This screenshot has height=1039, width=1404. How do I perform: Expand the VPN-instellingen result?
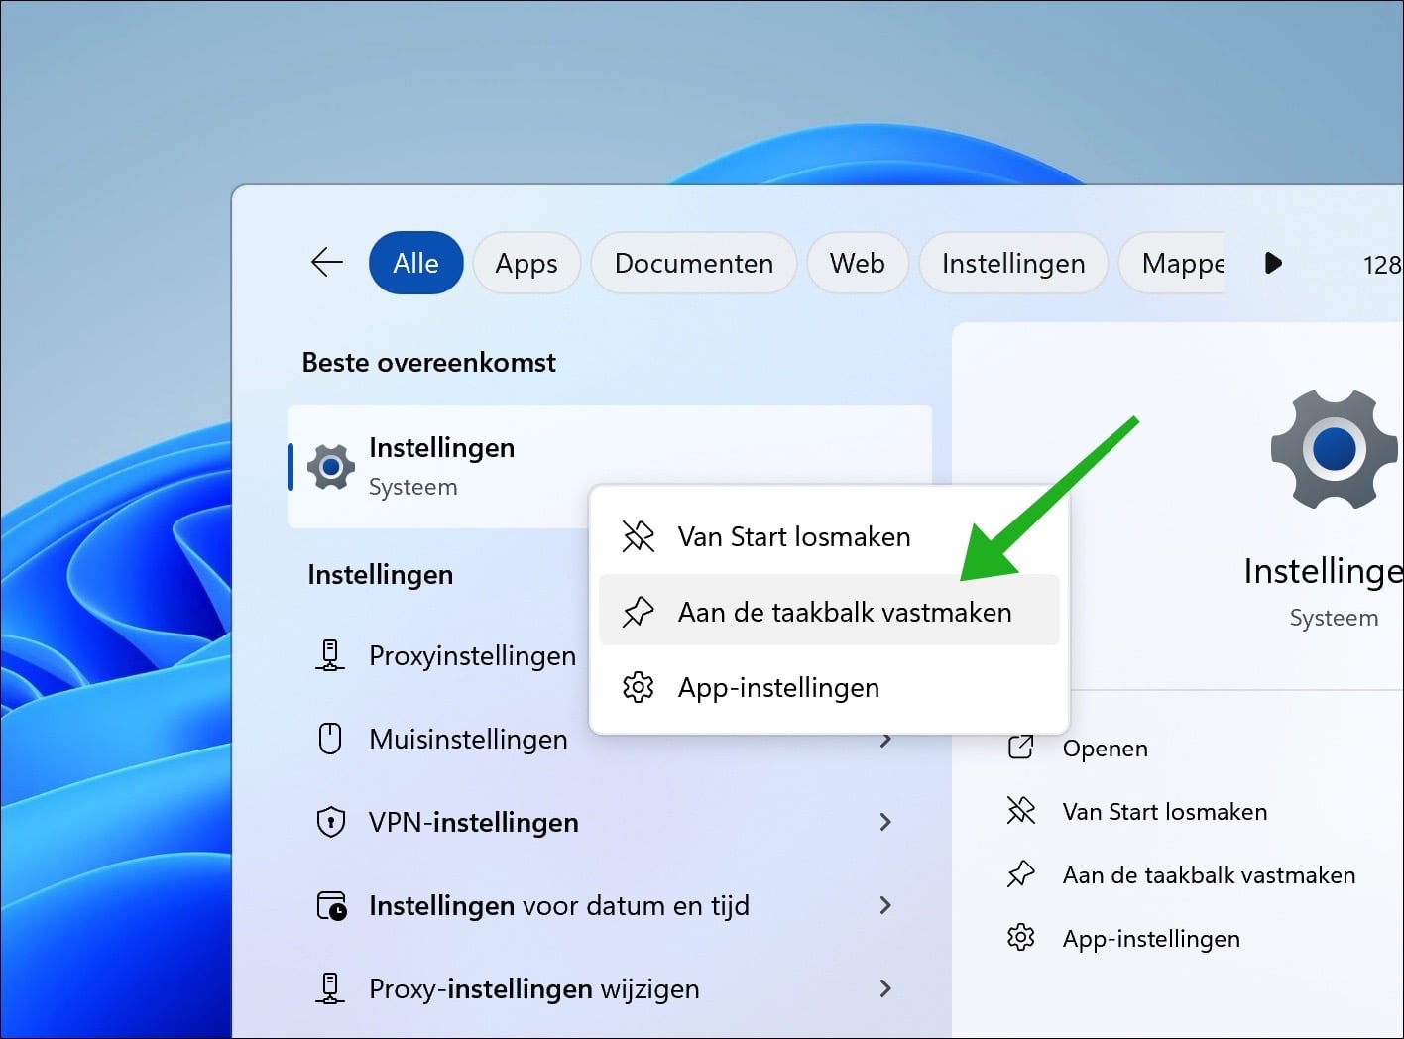(885, 821)
